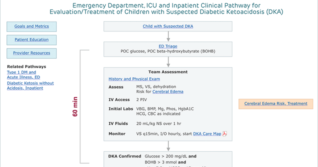Select the Patient Education box
This screenshot has height=167, width=318.
pos(32,40)
